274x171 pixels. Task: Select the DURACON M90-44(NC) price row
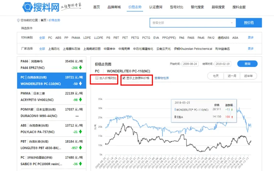click(51, 112)
